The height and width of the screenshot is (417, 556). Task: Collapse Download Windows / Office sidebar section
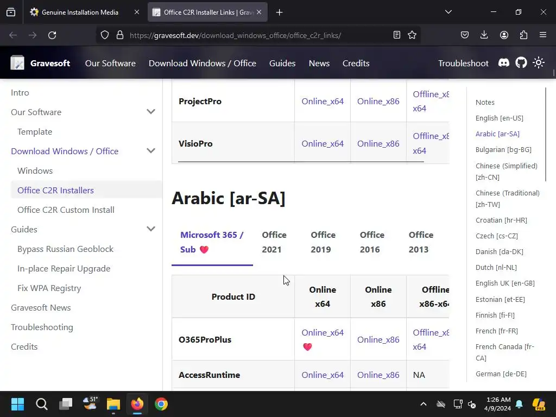pos(151,151)
